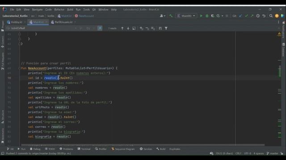
Task: Click the UTF-8 encoding status
Action: pos(248,153)
